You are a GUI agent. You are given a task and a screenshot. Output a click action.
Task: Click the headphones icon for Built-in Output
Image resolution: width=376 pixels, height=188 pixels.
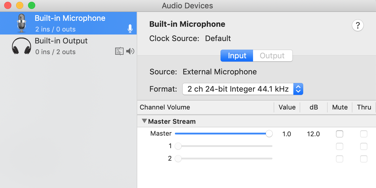tap(21, 46)
